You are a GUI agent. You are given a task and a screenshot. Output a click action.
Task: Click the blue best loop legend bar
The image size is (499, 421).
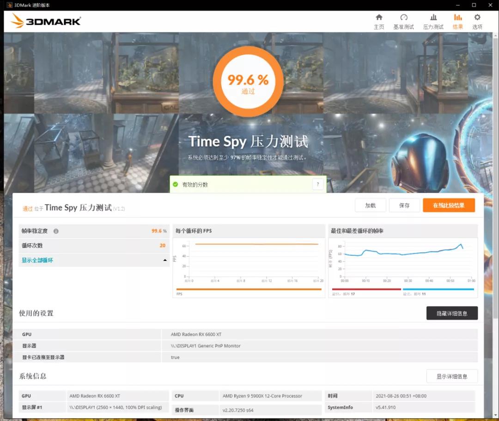click(x=438, y=289)
